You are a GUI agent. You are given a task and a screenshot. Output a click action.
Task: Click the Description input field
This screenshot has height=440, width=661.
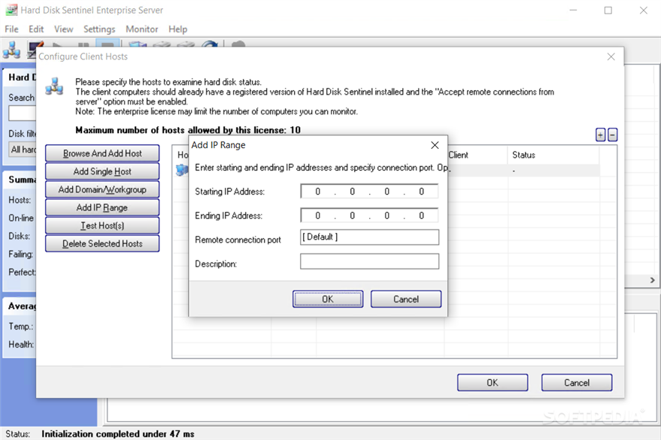pyautogui.click(x=369, y=261)
